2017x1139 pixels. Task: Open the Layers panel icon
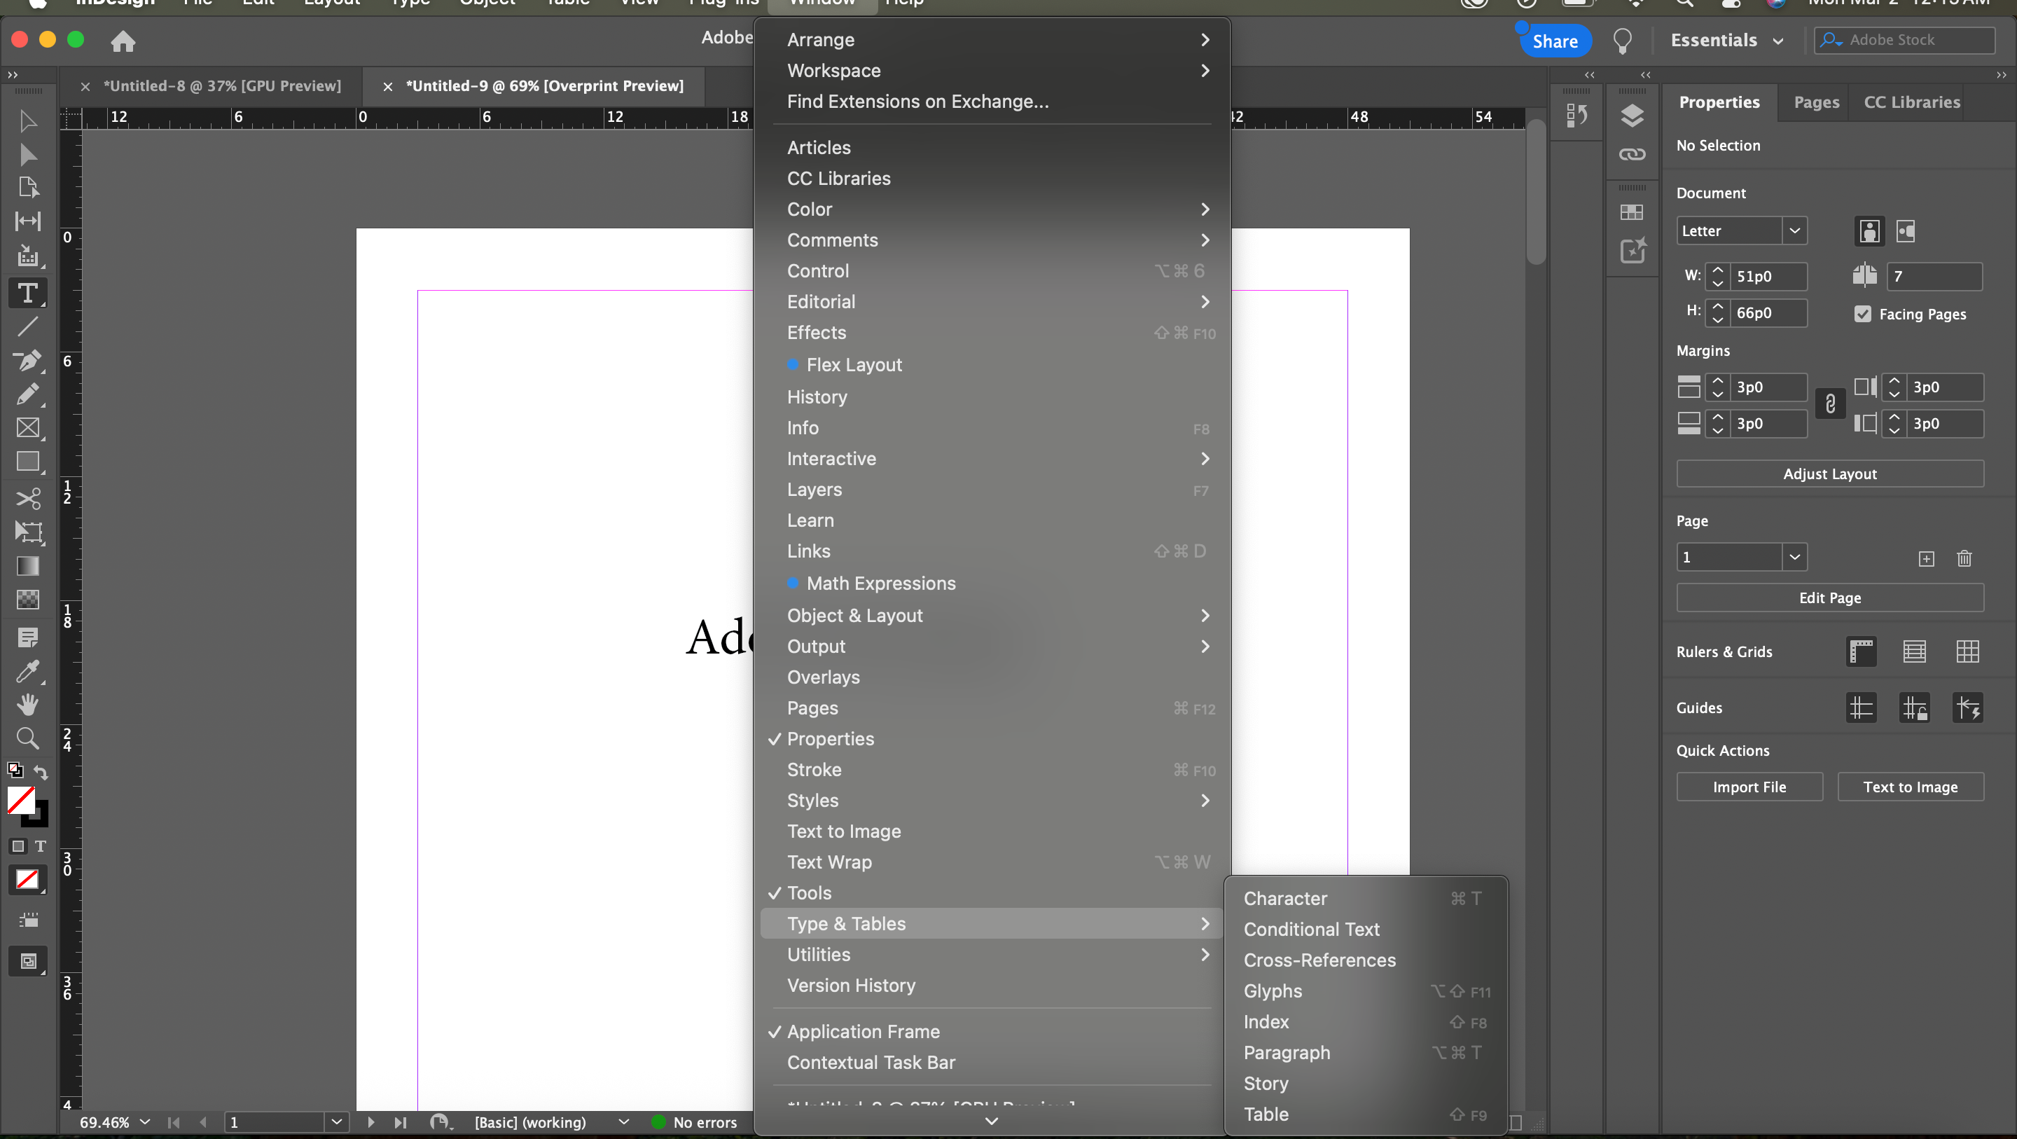point(1632,116)
